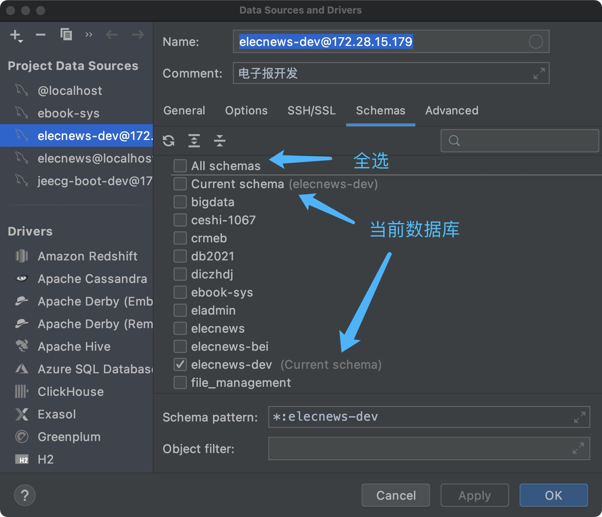Check the elecnews schema checkbox
The image size is (602, 517).
180,328
